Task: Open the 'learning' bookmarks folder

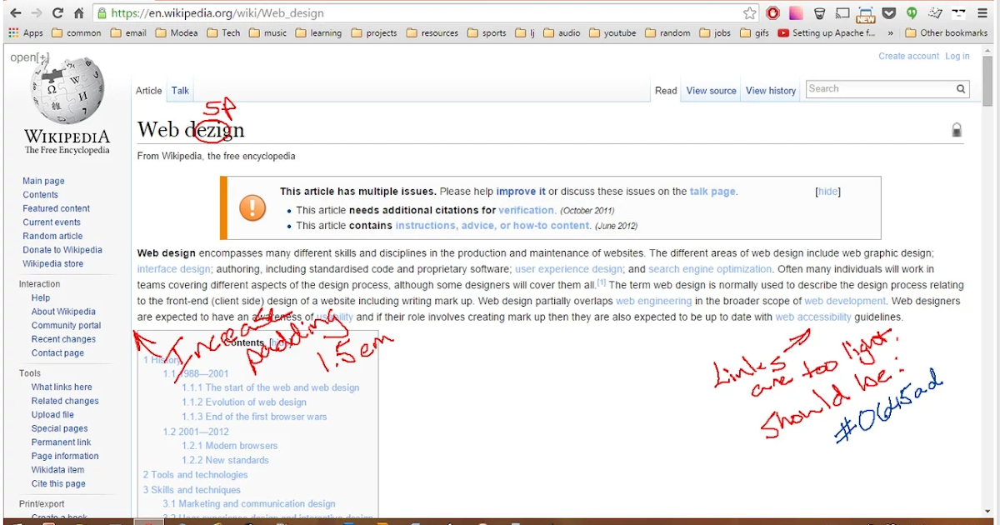Action: [317, 33]
